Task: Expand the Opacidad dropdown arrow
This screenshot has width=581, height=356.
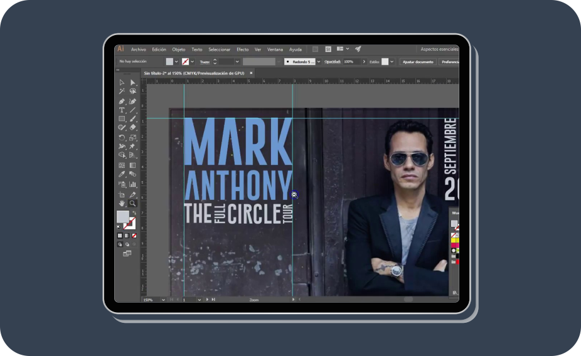Action: tap(364, 62)
